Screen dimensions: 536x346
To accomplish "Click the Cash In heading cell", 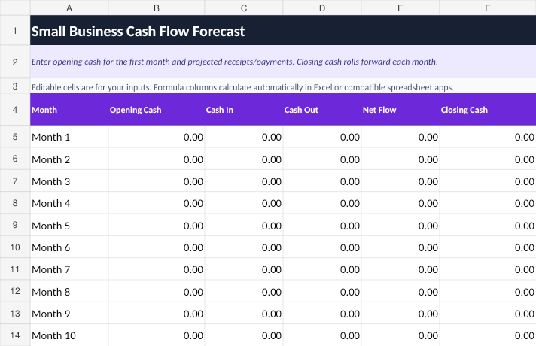I will 244,110.
